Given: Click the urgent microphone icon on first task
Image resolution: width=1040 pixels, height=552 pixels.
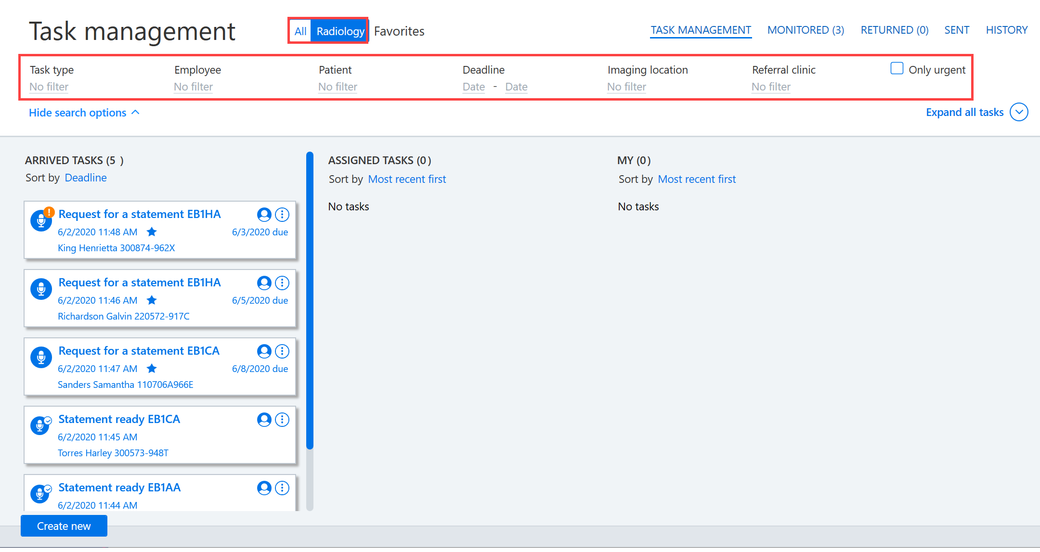Looking at the screenshot, I should tap(41, 220).
